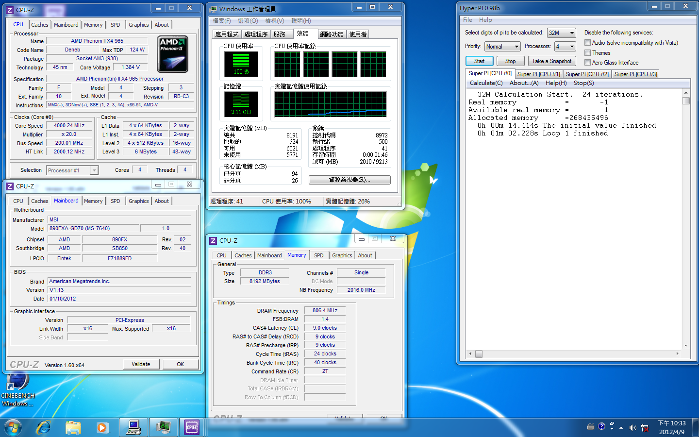Viewport: 699px width, 437px height.
Task: Click the NB Frequency 2016.0 MHz value
Action: click(361, 290)
